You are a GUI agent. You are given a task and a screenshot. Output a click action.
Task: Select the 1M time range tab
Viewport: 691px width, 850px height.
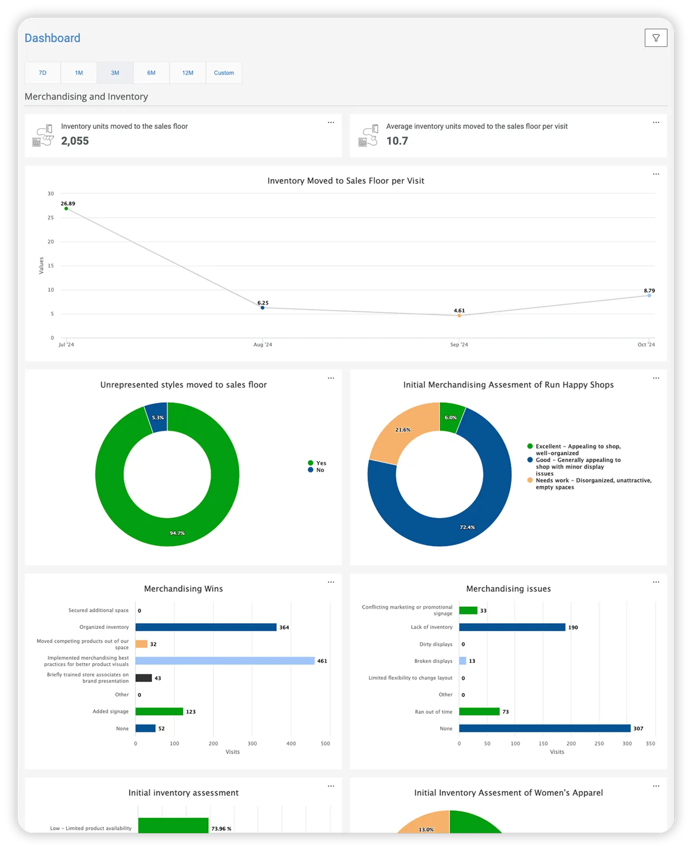tap(79, 73)
